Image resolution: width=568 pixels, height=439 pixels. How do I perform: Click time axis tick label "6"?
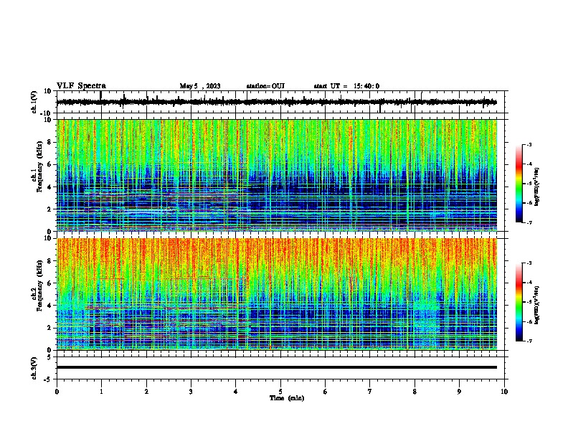326,392
